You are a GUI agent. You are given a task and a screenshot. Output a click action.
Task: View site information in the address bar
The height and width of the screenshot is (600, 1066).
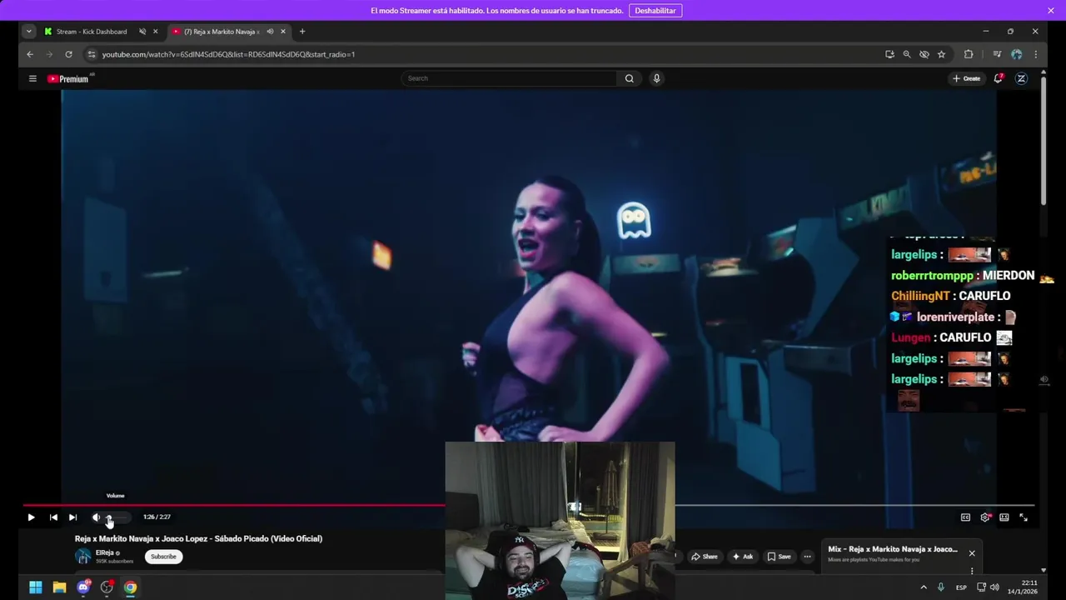click(92, 54)
